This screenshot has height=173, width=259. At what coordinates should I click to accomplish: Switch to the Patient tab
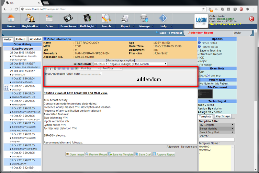click(21, 39)
